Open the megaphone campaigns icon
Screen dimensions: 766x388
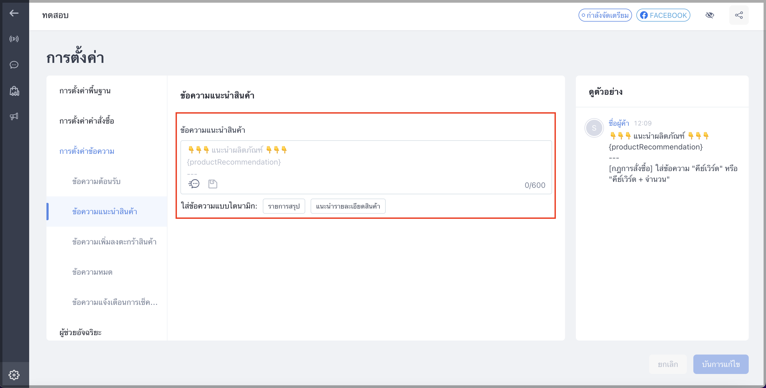(x=14, y=117)
